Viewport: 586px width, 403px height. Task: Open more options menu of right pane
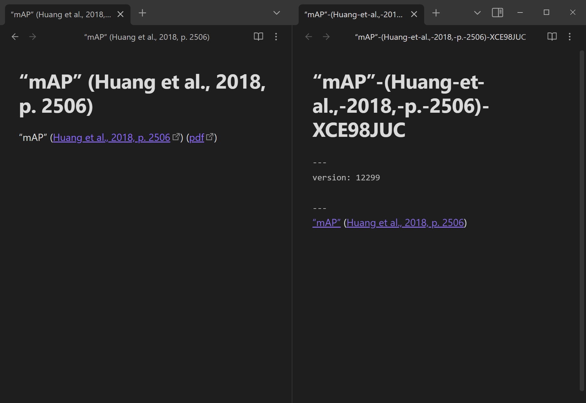coord(570,37)
